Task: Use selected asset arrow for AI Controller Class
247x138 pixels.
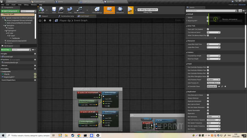Action: [x=219, y=86]
